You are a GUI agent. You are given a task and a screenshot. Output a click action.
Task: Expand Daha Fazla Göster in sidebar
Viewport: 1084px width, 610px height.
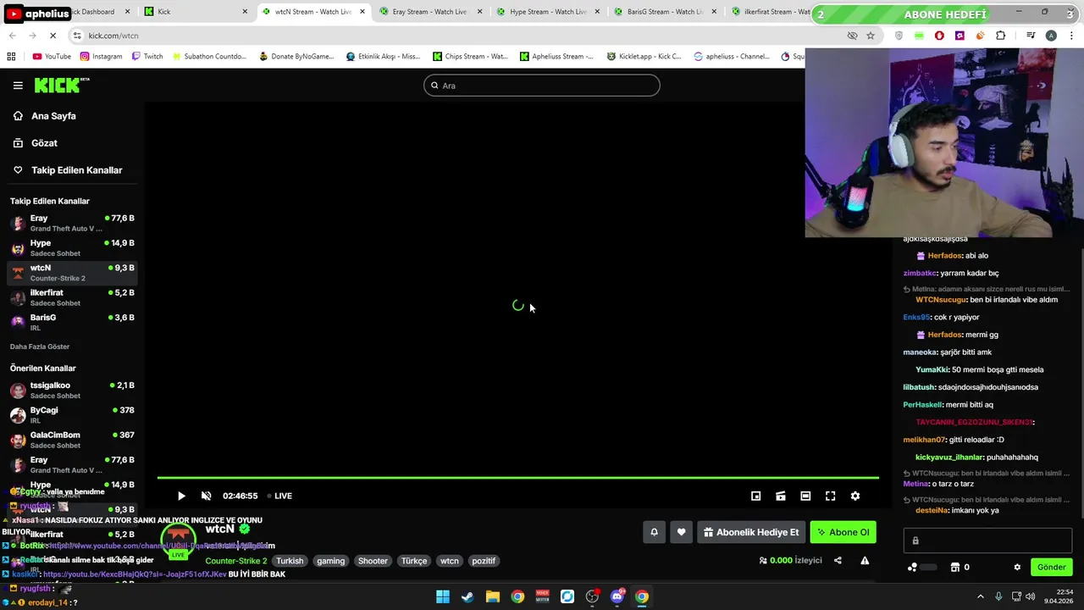(40, 347)
